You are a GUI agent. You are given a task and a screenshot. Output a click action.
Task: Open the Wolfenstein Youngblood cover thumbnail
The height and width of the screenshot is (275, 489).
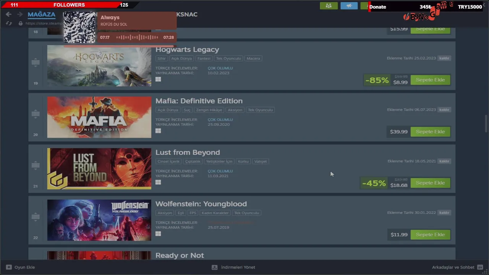[x=99, y=220]
